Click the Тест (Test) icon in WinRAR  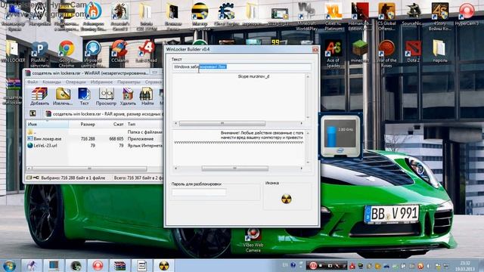click(x=84, y=96)
